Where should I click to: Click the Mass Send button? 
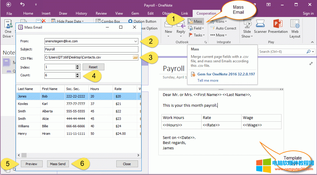tap(58, 164)
